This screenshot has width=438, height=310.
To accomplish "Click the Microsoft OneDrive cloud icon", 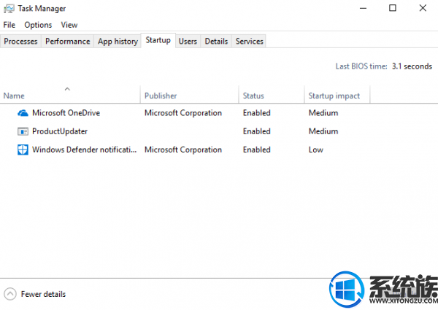I will (23, 113).
